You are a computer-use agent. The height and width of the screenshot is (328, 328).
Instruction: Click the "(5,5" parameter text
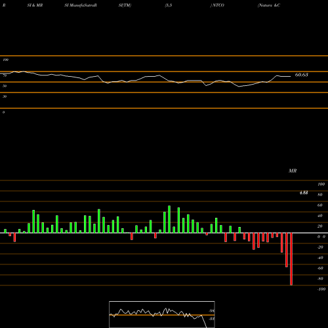click(169, 5)
